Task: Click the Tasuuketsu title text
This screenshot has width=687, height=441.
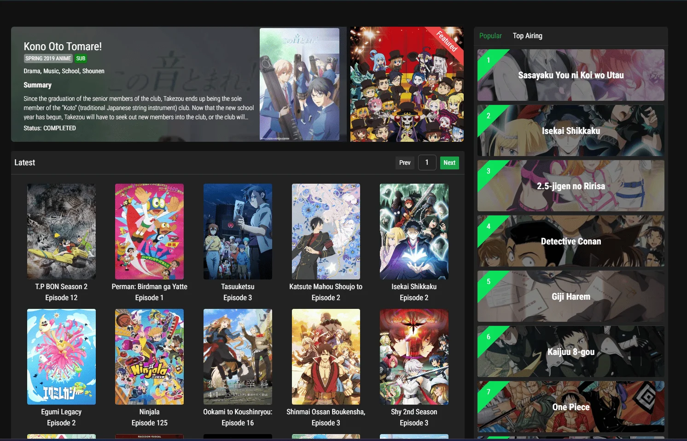Action: tap(238, 286)
